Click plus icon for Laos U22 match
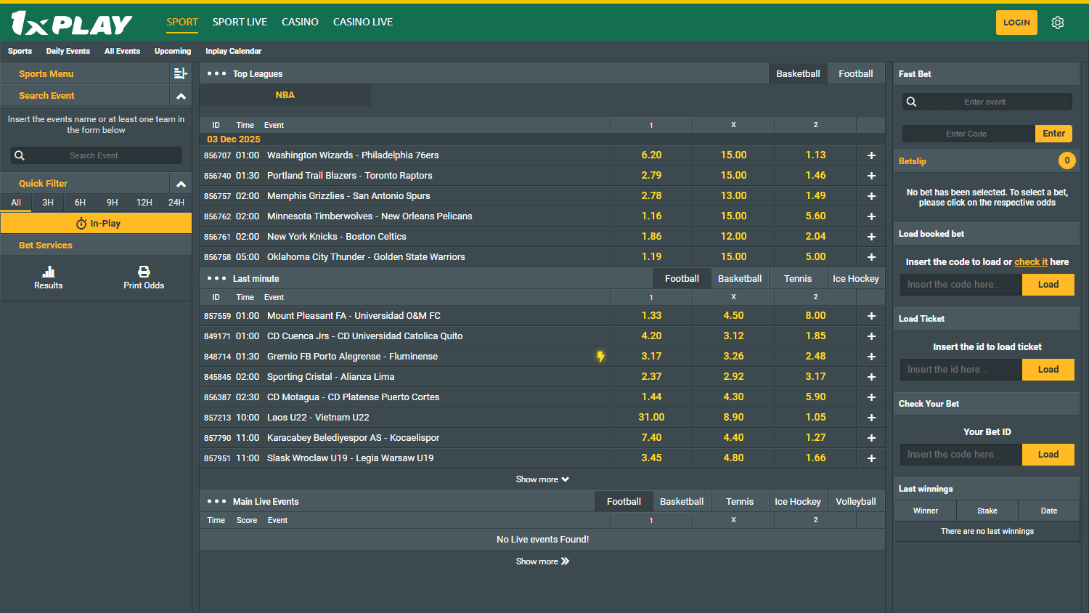The height and width of the screenshot is (613, 1089). tap(871, 418)
